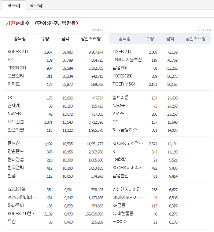Select the 22.03.14 date label

pyautogui.click(x=203, y=30)
